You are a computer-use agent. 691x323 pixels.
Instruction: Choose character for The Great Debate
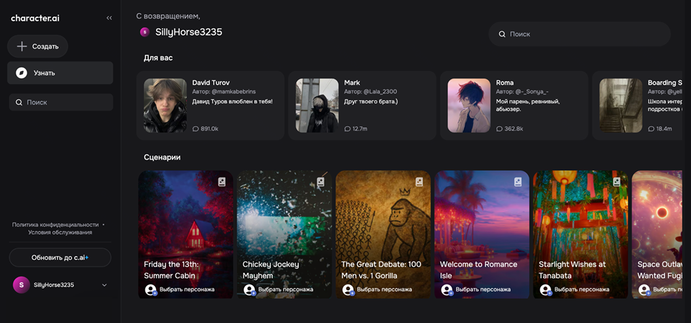point(377,289)
